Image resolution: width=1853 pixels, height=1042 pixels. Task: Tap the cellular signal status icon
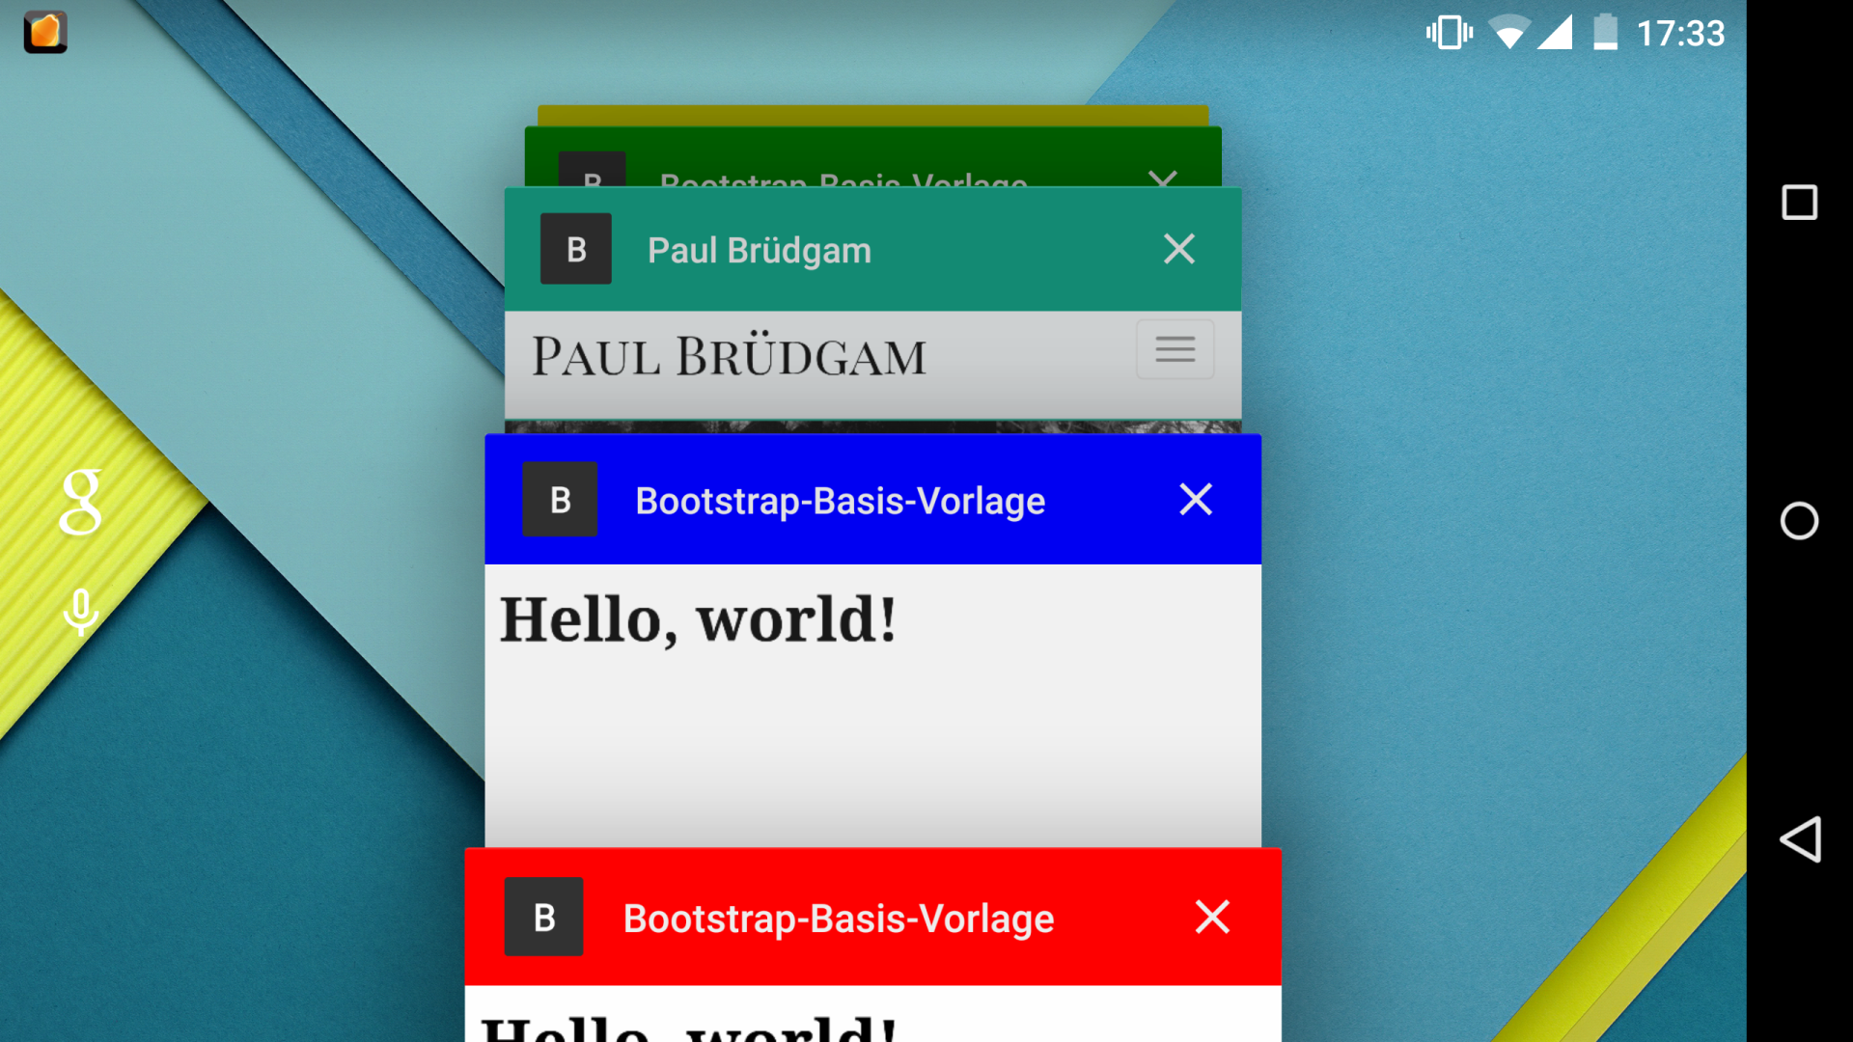(x=1555, y=33)
